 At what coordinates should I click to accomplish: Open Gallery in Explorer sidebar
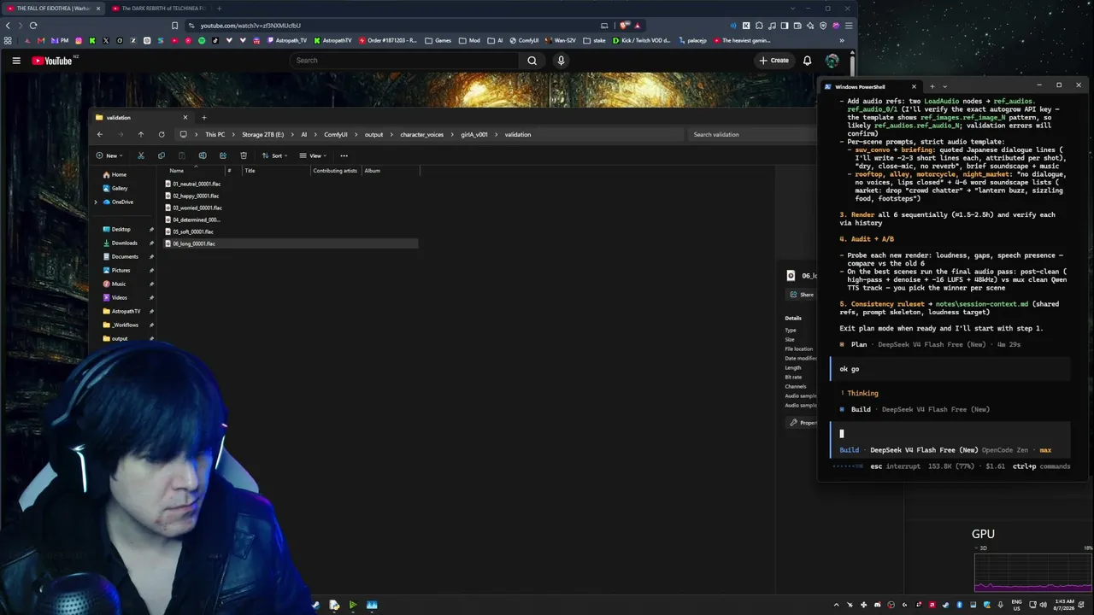[115, 188]
